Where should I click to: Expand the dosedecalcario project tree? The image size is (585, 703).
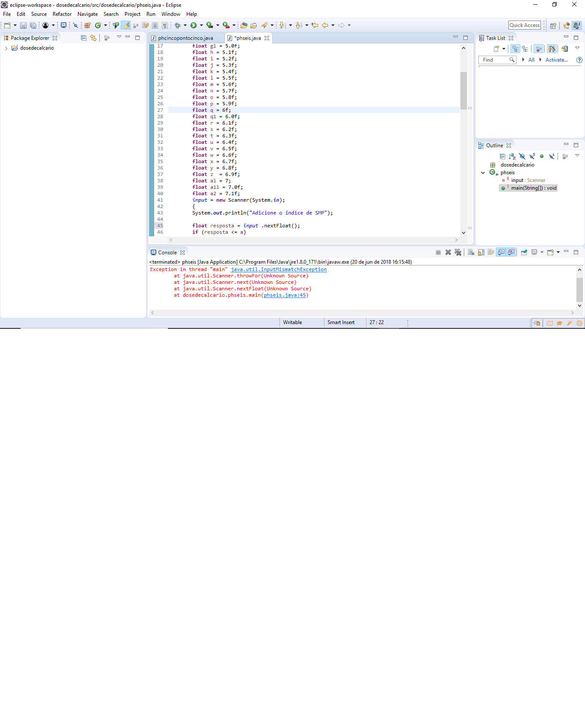[x=6, y=48]
